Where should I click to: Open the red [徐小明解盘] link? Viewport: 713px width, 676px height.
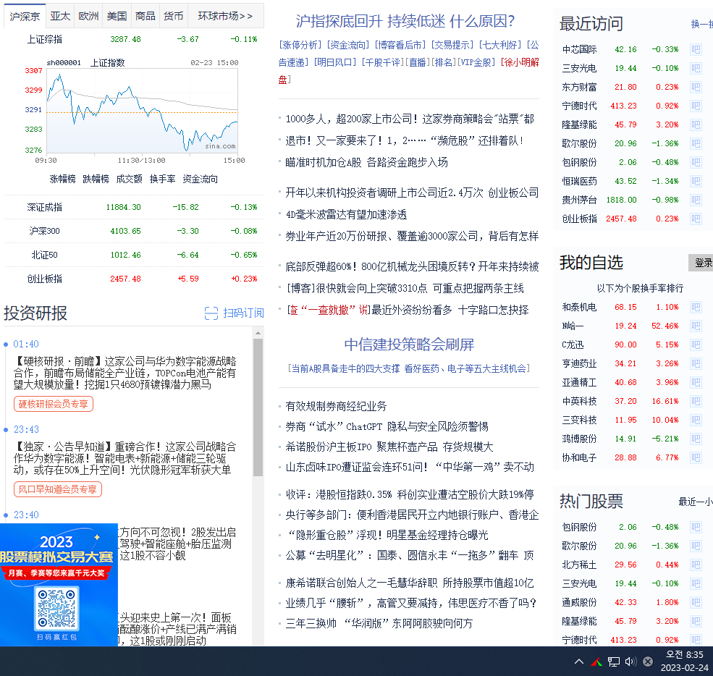(x=520, y=62)
